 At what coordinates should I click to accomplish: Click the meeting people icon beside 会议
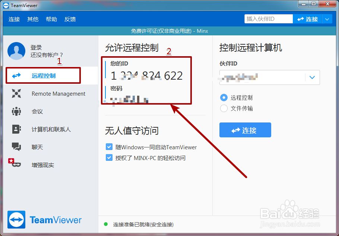[x=16, y=112]
